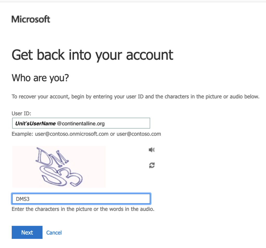The image size is (266, 248).
Task: Click the Next button
Action: coord(27,232)
